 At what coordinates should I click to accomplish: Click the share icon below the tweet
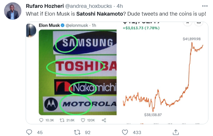pyautogui.click(x=175, y=132)
